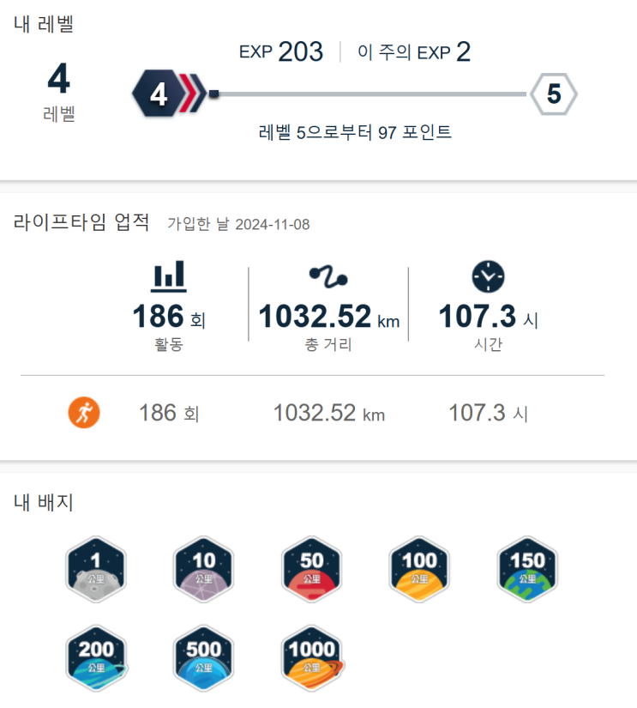Click the clock time icon
Image resolution: width=637 pixels, height=708 pixels.
488,276
